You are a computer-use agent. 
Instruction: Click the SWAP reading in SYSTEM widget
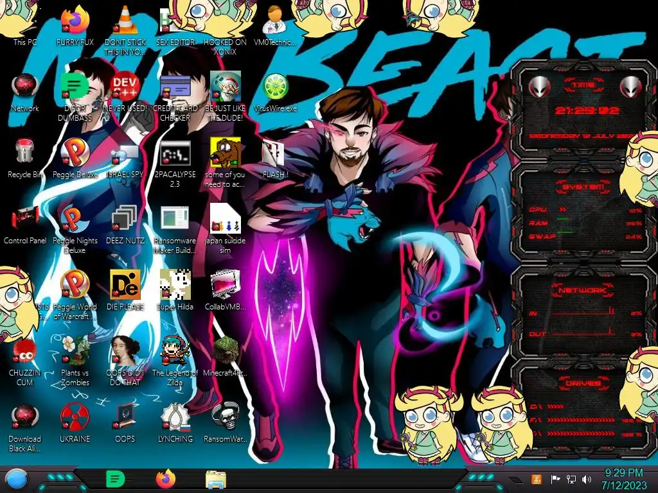coord(585,236)
